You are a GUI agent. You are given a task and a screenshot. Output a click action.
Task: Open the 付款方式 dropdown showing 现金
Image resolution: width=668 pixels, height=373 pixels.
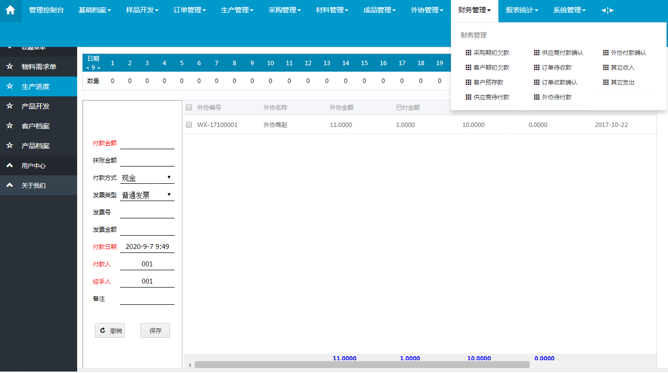tap(147, 178)
